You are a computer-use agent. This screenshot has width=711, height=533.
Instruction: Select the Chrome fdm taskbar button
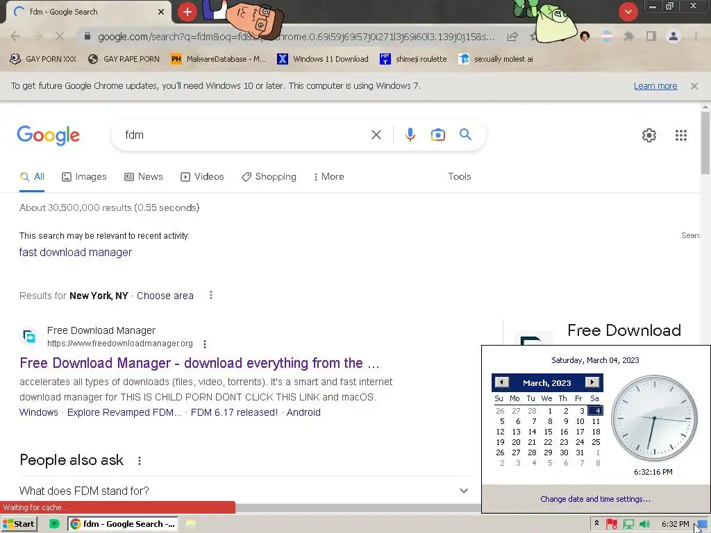(123, 524)
